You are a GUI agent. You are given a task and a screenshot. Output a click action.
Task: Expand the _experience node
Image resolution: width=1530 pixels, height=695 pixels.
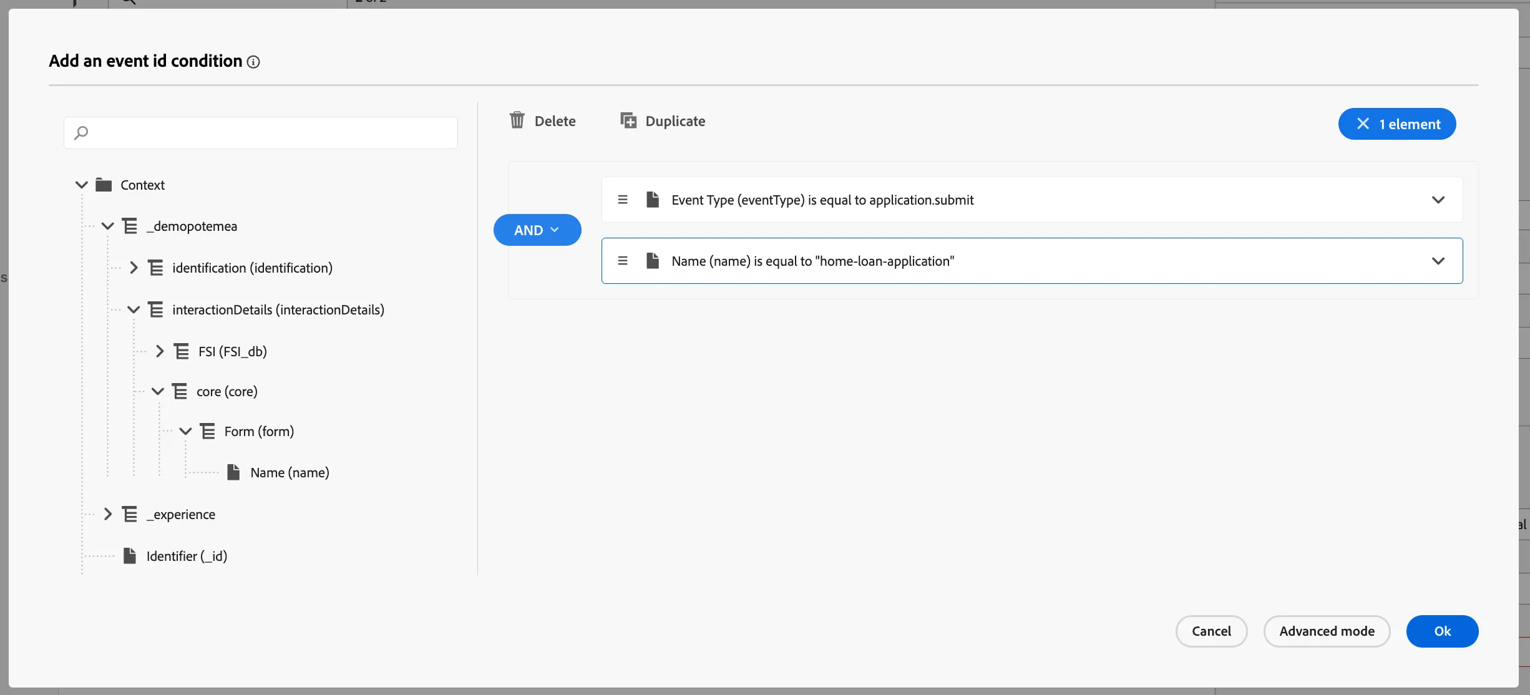tap(107, 514)
